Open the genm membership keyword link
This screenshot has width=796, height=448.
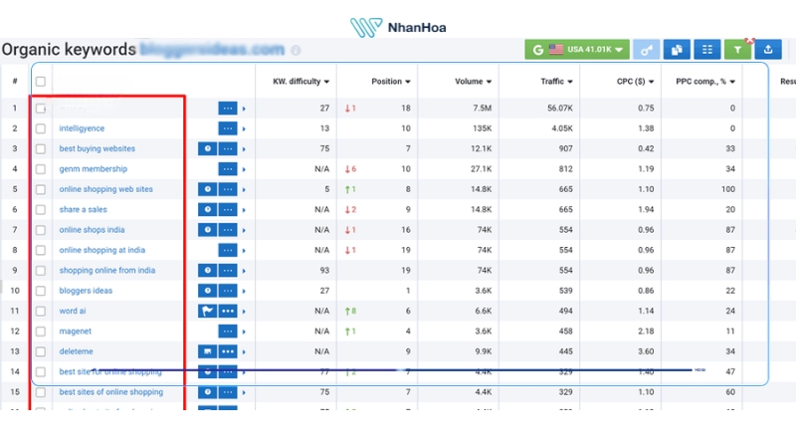pos(93,169)
